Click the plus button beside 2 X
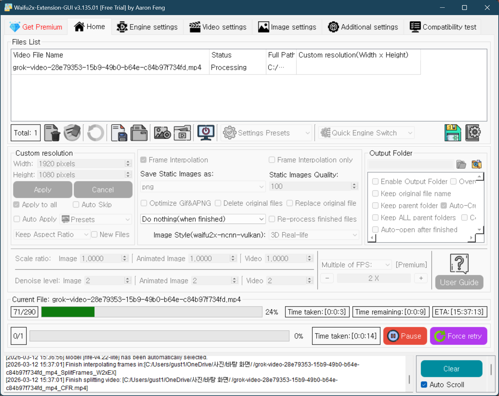 421,278
